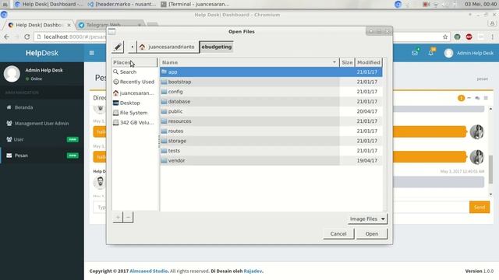This screenshot has height=280, width=499.
Task: Open Terminal taskbar window
Action: click(x=195, y=4)
